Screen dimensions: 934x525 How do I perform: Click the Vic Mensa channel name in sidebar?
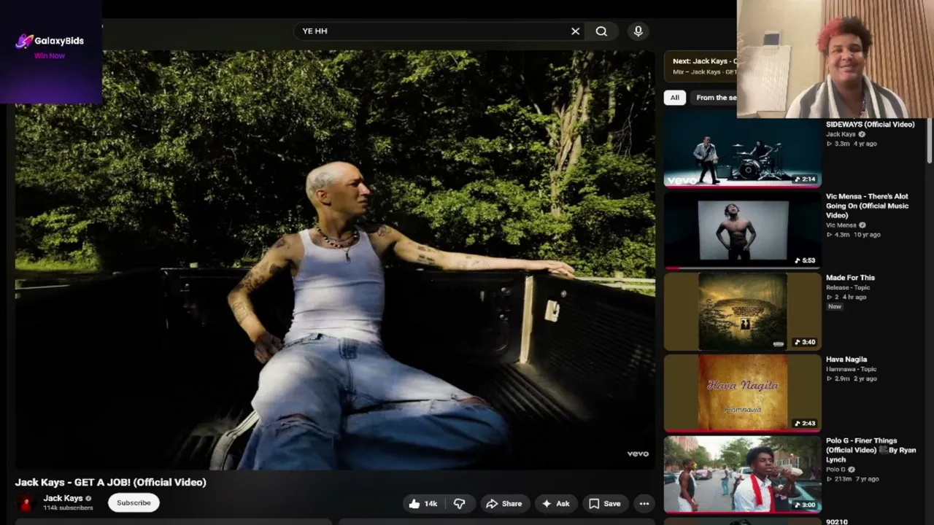pyautogui.click(x=841, y=225)
